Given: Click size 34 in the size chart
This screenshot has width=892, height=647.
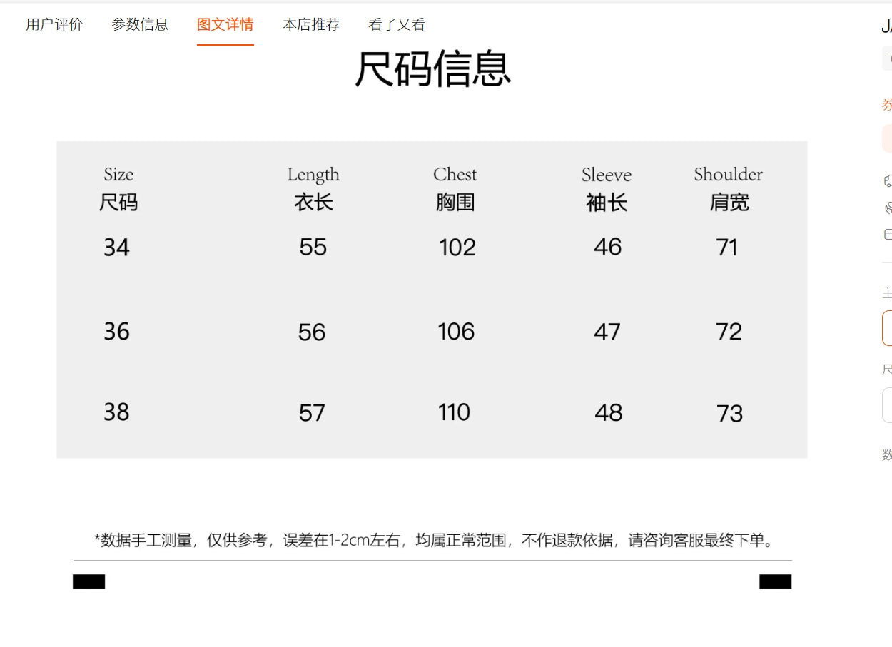Looking at the screenshot, I should [x=117, y=248].
